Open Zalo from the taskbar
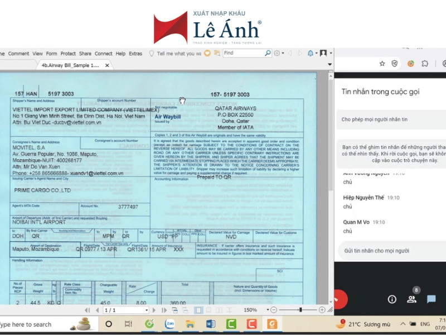 pyautogui.click(x=168, y=324)
